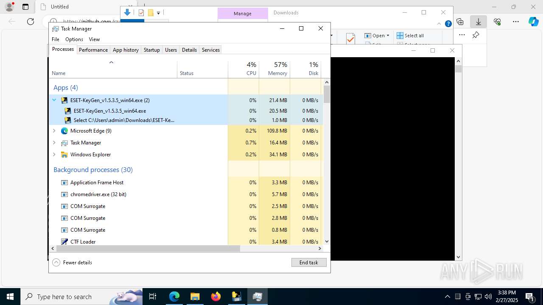
Task: Click the Apps (4) group heading
Action: [x=66, y=88]
